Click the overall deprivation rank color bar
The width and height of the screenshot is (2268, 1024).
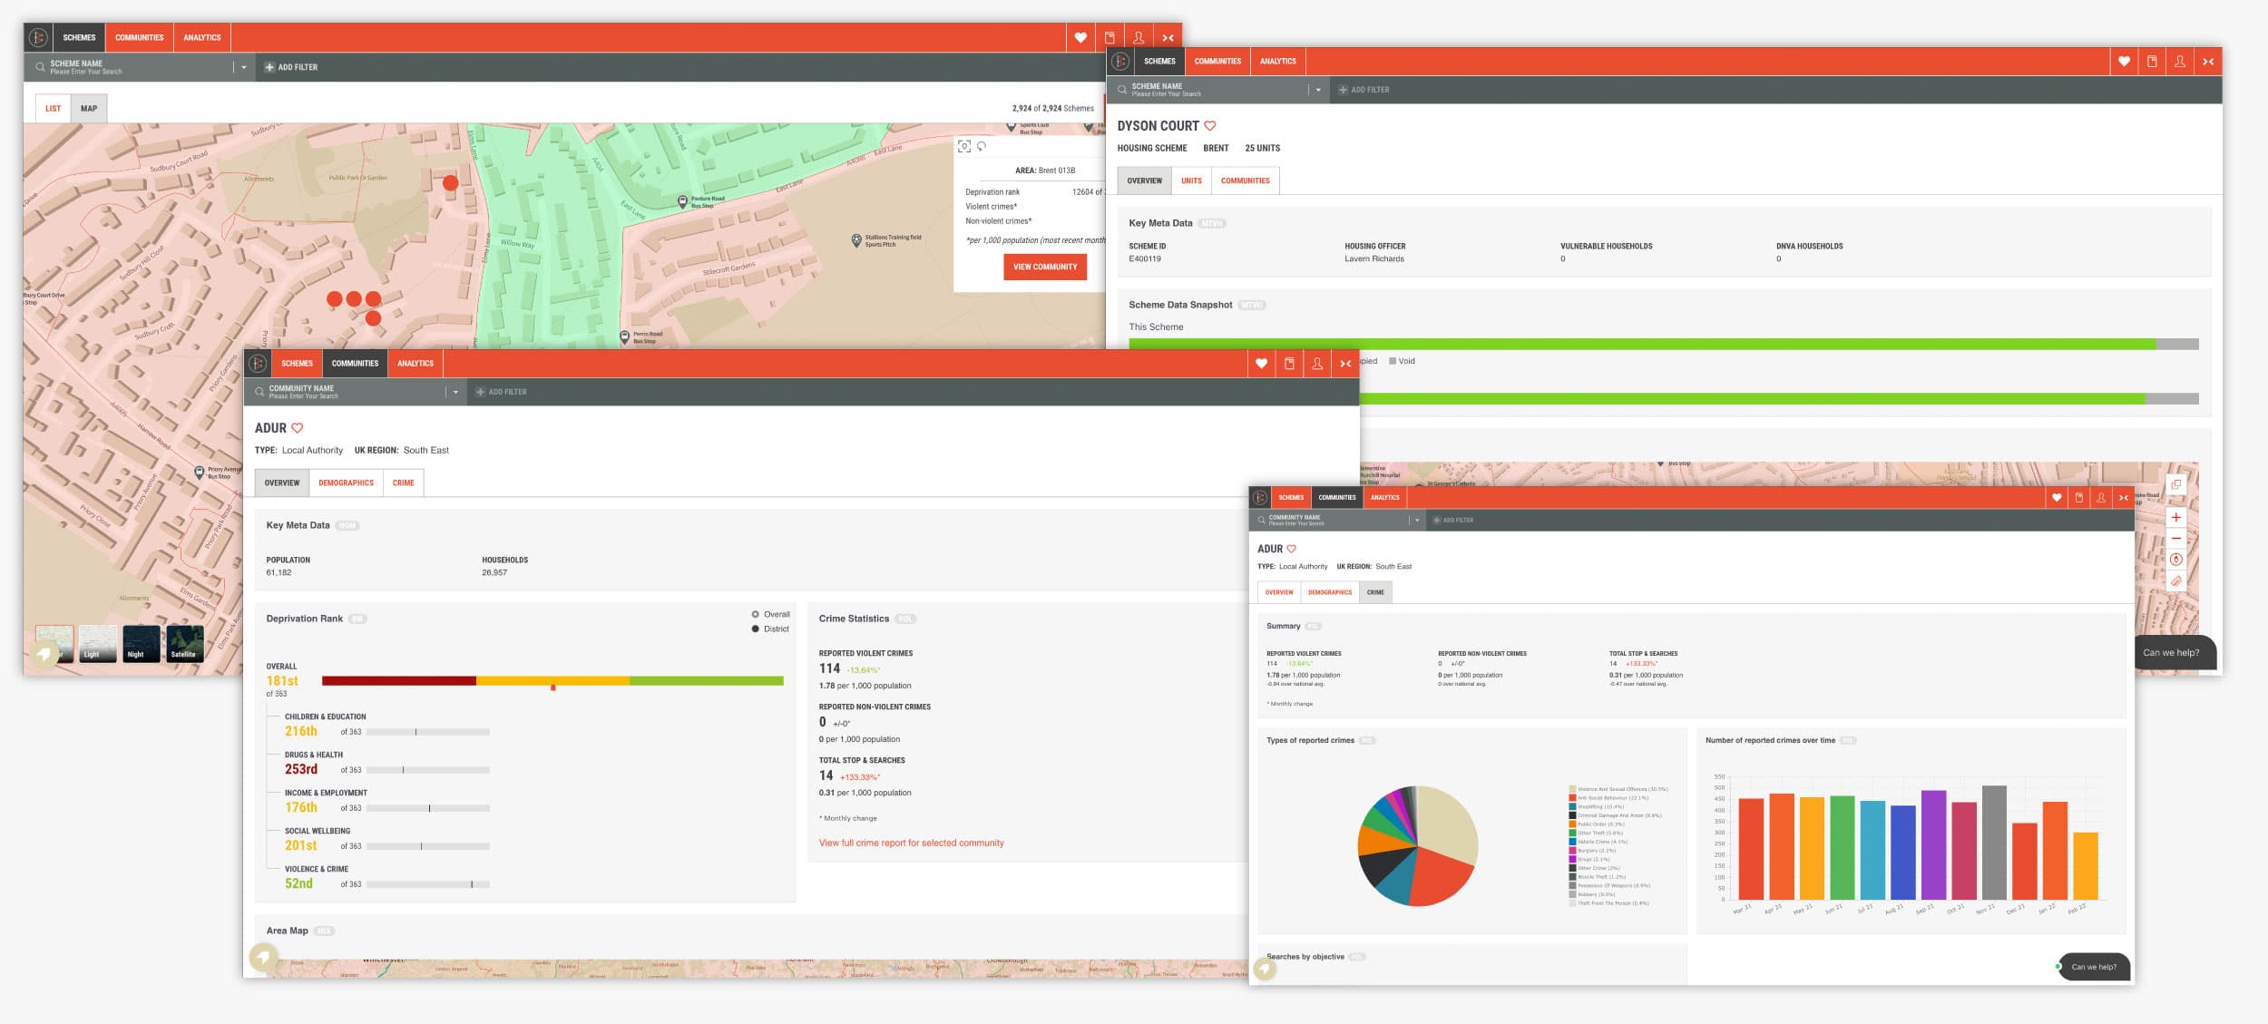click(552, 680)
